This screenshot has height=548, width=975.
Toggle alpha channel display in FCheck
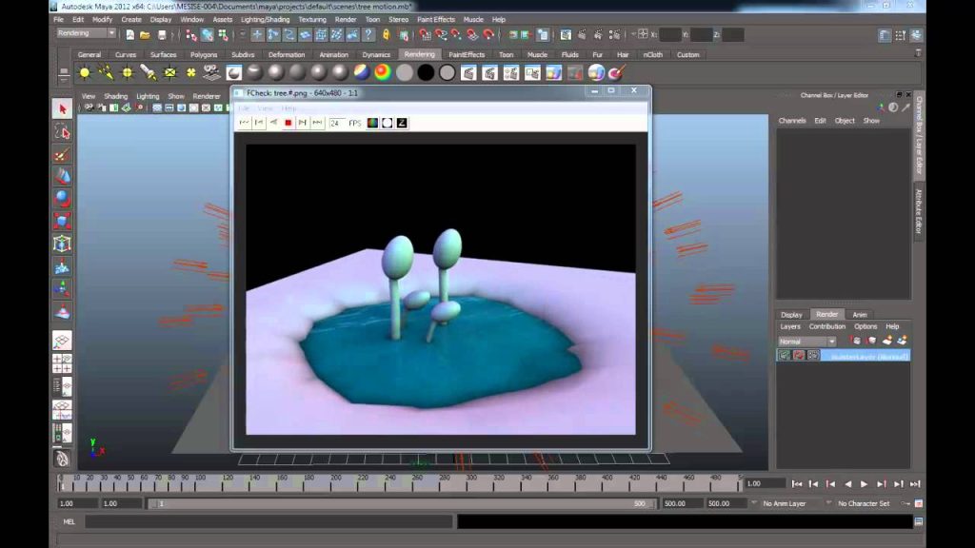click(x=388, y=123)
